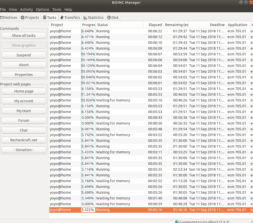Click the Abort button
The image size is (253, 223).
[24, 65]
